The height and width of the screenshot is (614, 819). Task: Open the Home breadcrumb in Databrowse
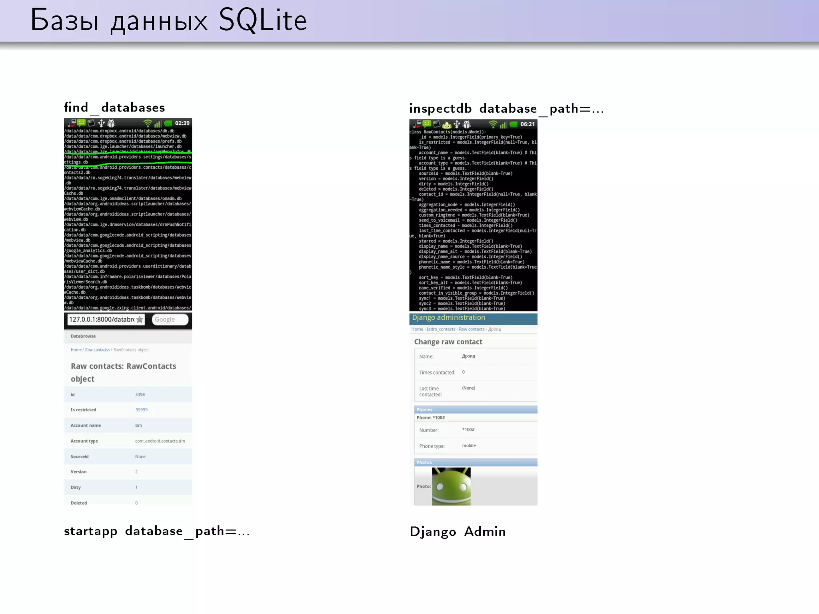(76, 350)
